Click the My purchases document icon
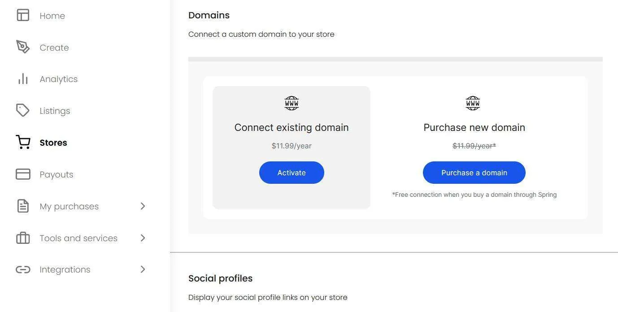The image size is (618, 312). pyautogui.click(x=23, y=206)
